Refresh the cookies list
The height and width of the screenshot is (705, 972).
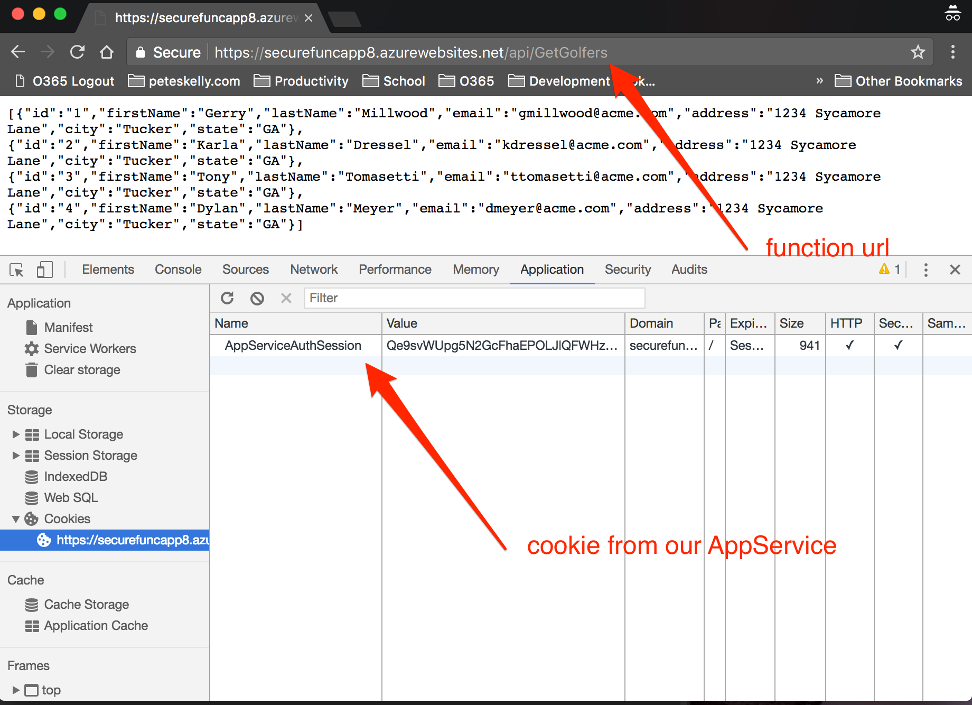point(227,298)
